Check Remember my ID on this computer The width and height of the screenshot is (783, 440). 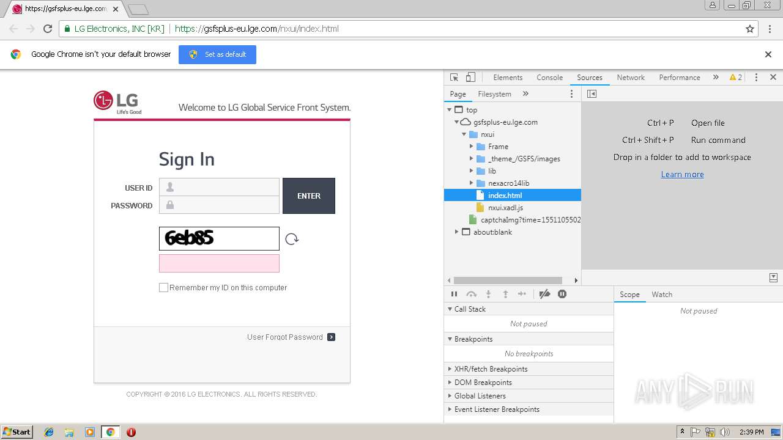point(163,287)
